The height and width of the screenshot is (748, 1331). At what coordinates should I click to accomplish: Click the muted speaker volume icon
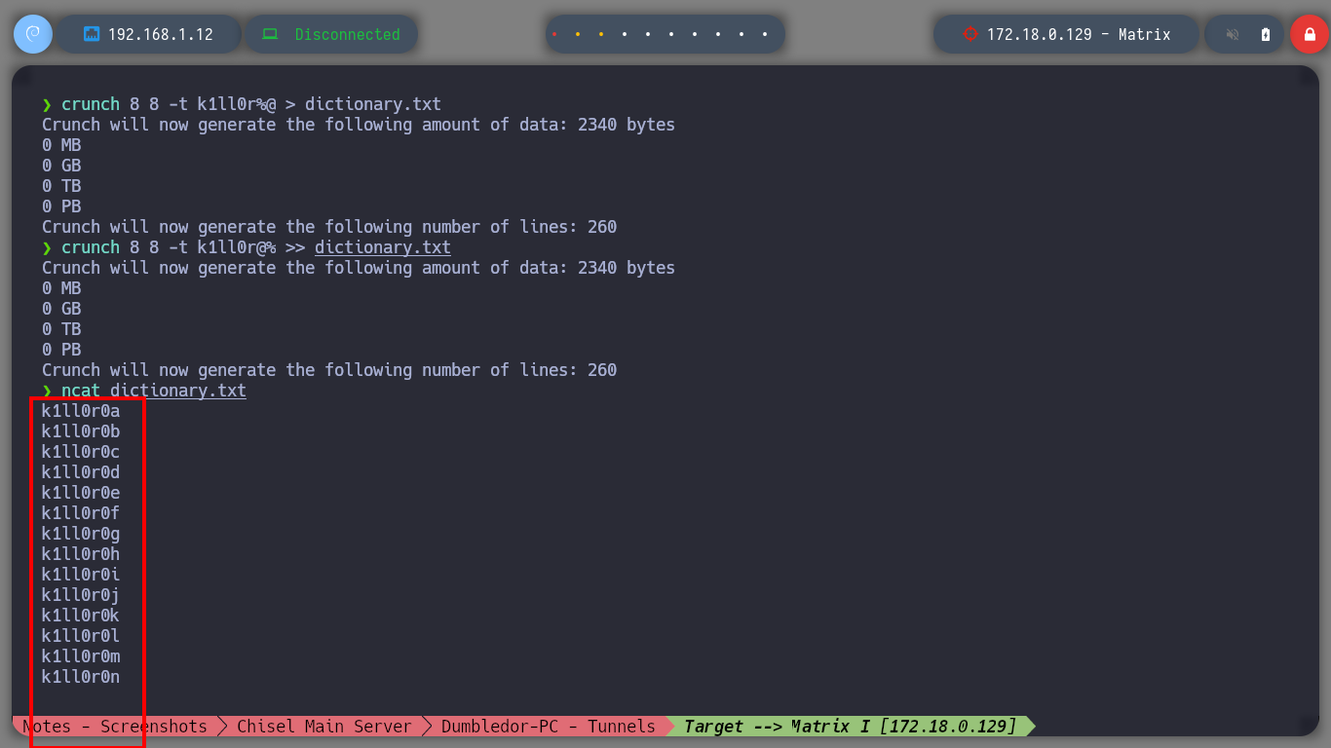click(1233, 34)
